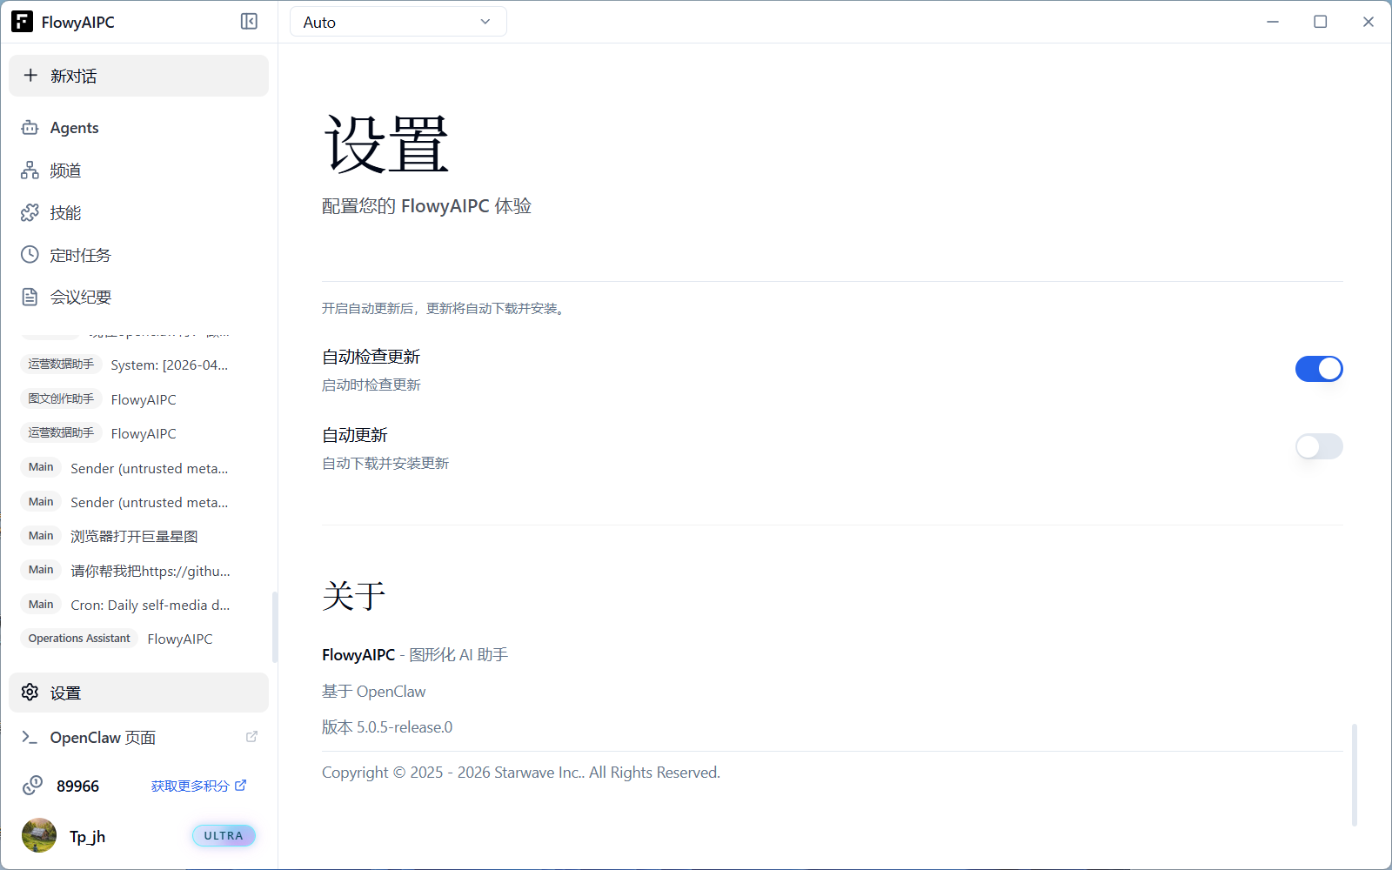The image size is (1392, 870).
Task: Open 定时任务 scheduled tasks
Action: pyautogui.click(x=138, y=255)
